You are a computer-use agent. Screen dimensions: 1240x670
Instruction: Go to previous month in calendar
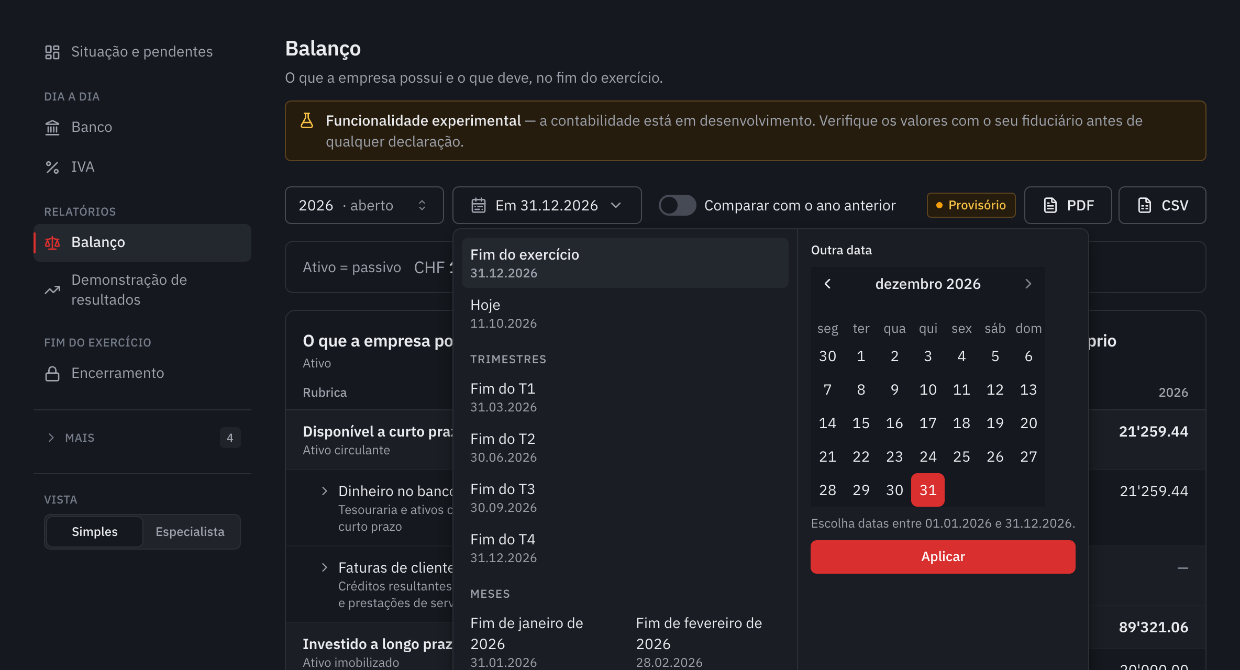827,284
